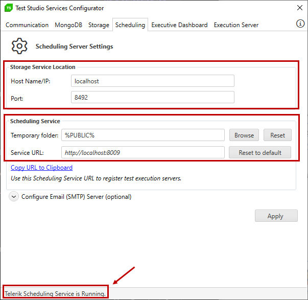
Task: Focus the Host Name/IP input field
Action: coord(153,81)
